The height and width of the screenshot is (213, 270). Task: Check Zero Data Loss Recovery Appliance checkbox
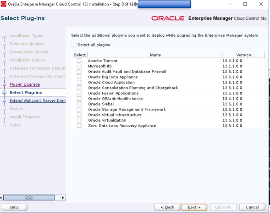point(79,125)
